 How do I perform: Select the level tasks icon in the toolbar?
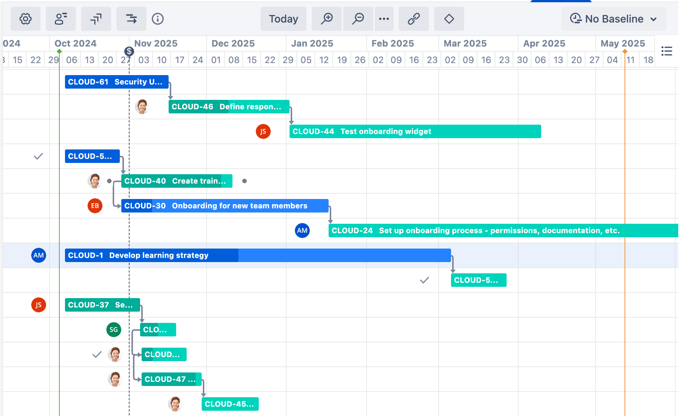point(96,19)
